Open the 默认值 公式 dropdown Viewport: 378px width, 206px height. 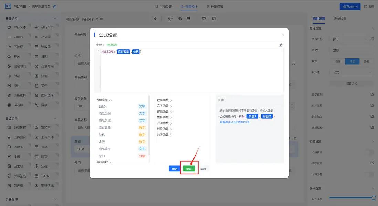(351, 72)
